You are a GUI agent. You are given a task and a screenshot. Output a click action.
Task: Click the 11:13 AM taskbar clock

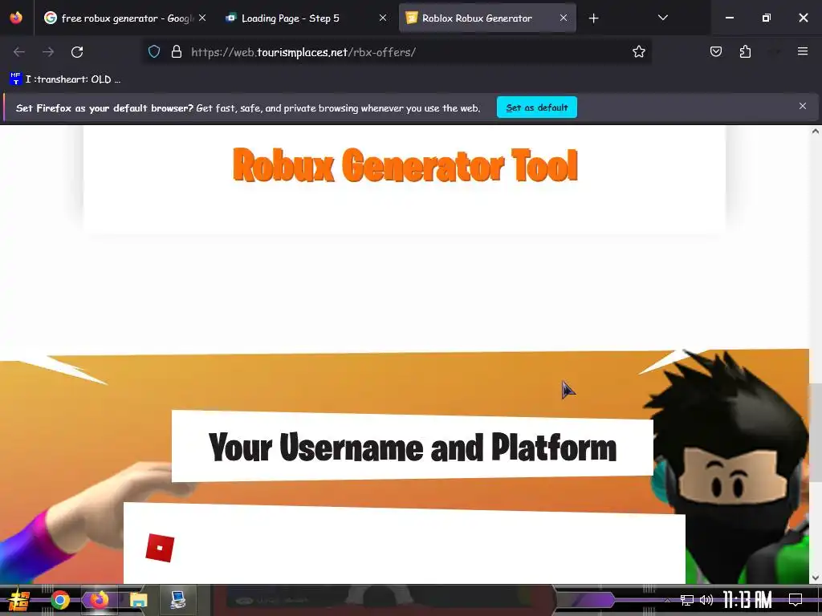[747, 600]
